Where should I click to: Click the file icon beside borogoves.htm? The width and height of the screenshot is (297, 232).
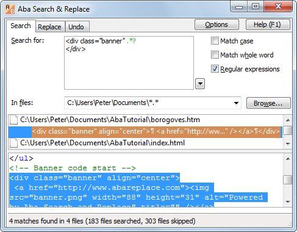point(13,120)
